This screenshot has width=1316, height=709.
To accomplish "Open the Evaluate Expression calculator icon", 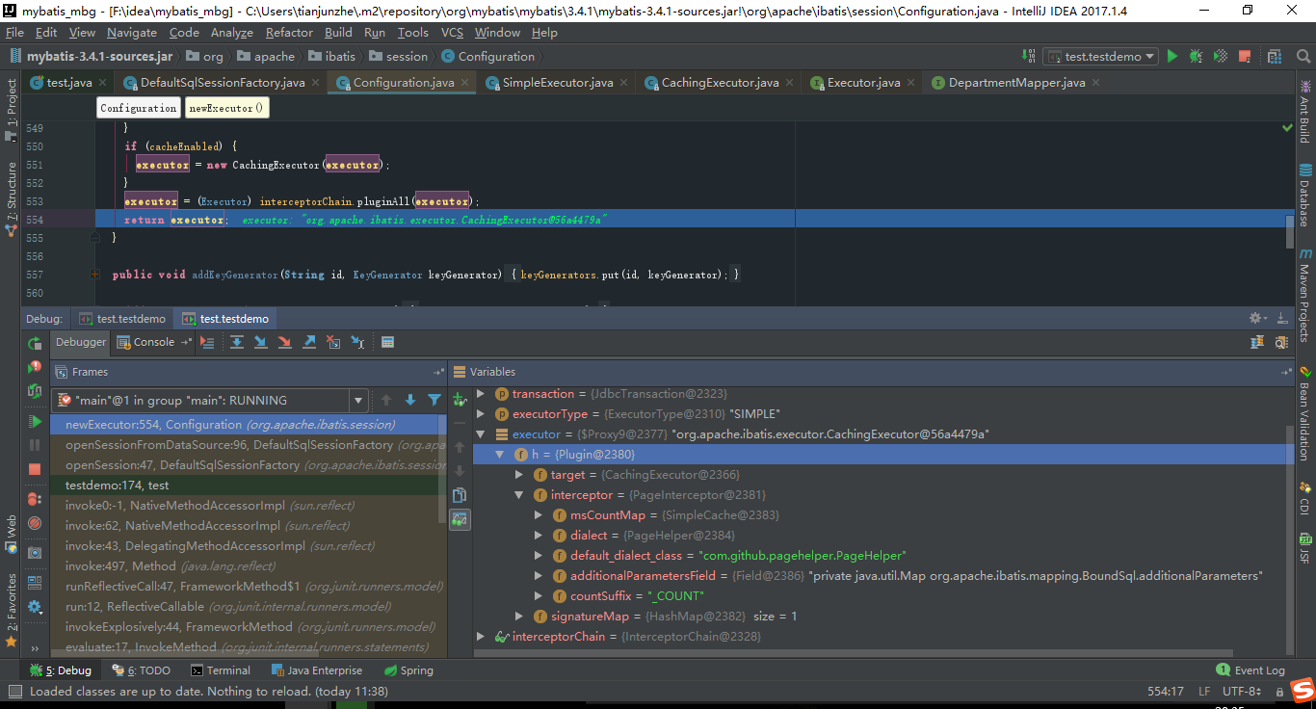I will click(x=385, y=342).
